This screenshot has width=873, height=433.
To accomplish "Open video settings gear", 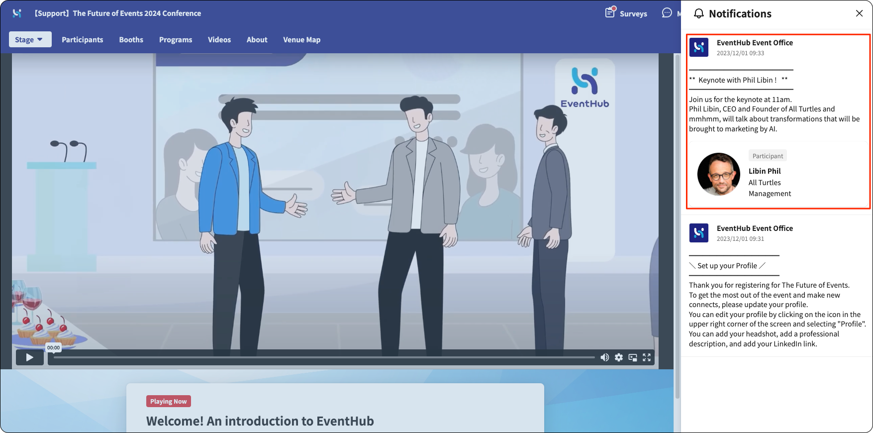I will coord(619,357).
